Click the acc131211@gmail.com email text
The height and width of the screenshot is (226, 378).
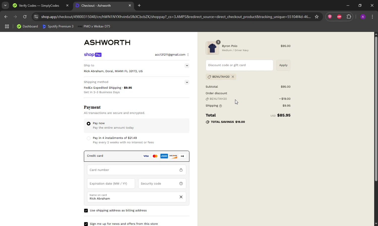(x=170, y=54)
